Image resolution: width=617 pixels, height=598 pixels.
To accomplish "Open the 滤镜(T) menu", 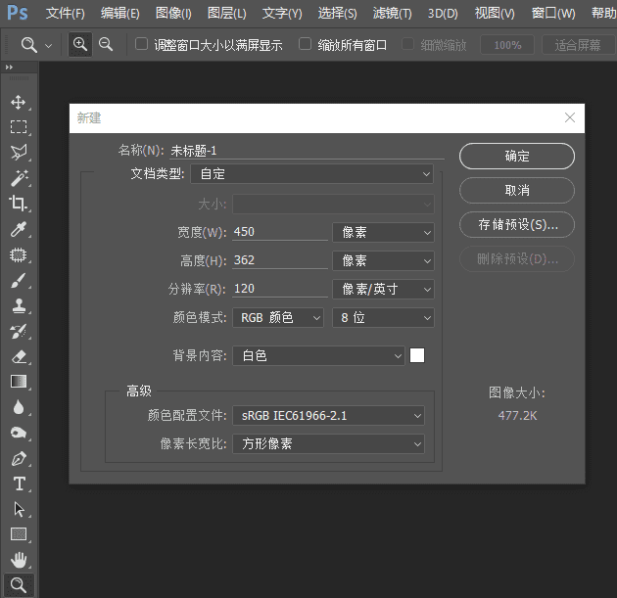I will 392,14.
